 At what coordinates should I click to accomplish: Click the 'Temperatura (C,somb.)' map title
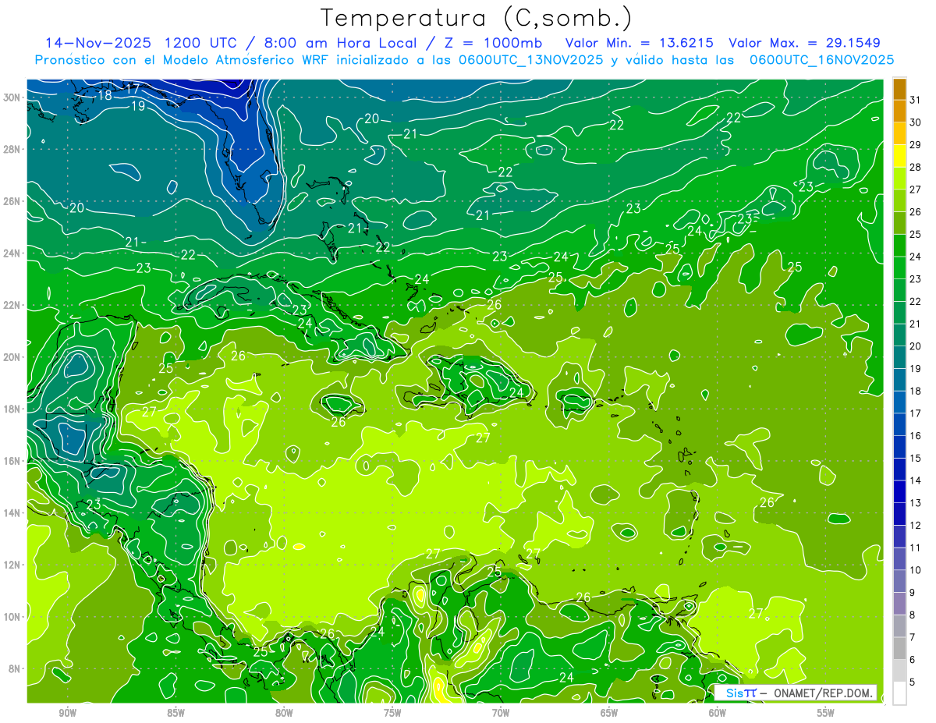[477, 18]
